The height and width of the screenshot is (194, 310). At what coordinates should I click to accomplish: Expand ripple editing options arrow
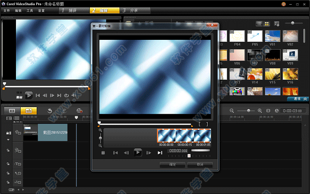click(8, 140)
